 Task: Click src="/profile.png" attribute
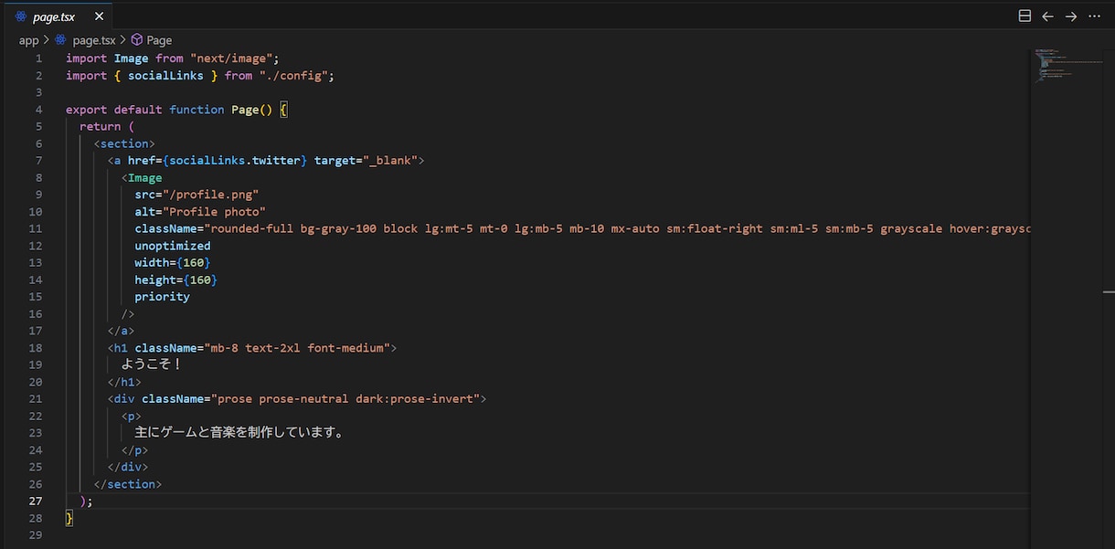click(x=196, y=195)
